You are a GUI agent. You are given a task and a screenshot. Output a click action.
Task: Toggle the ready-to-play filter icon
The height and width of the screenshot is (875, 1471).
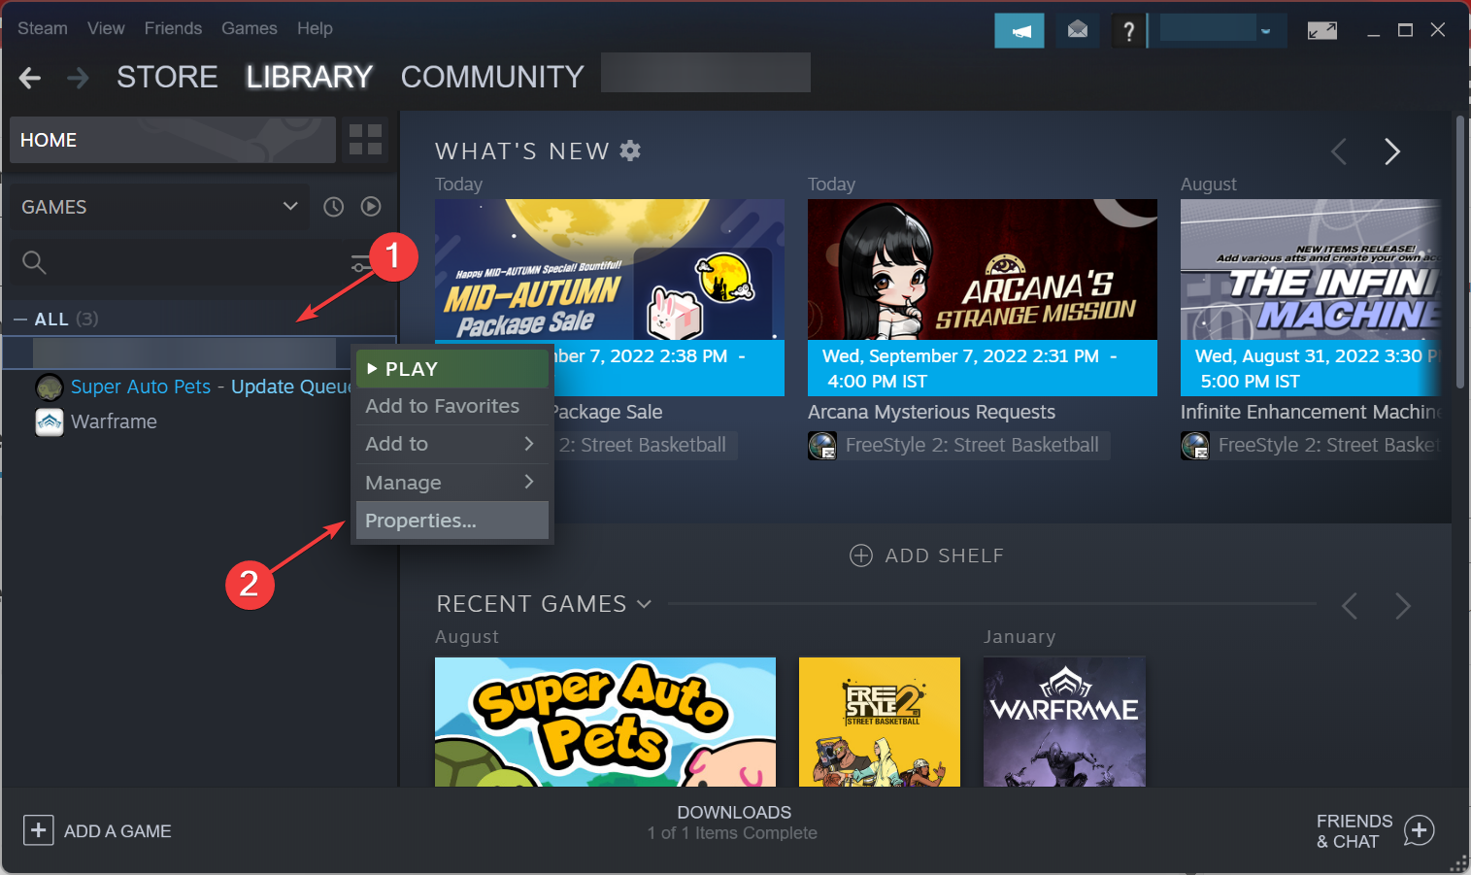(x=371, y=207)
